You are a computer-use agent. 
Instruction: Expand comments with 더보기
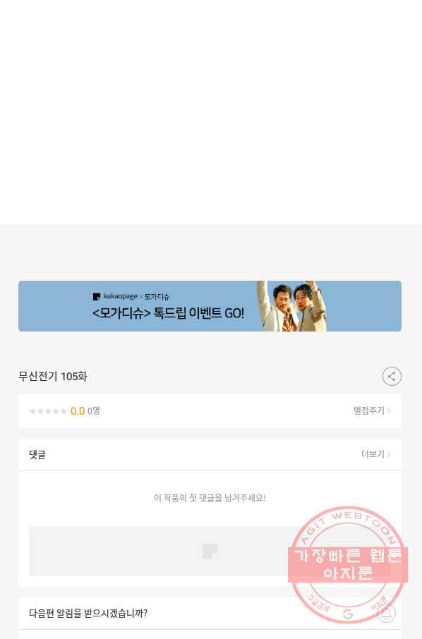[375, 454]
